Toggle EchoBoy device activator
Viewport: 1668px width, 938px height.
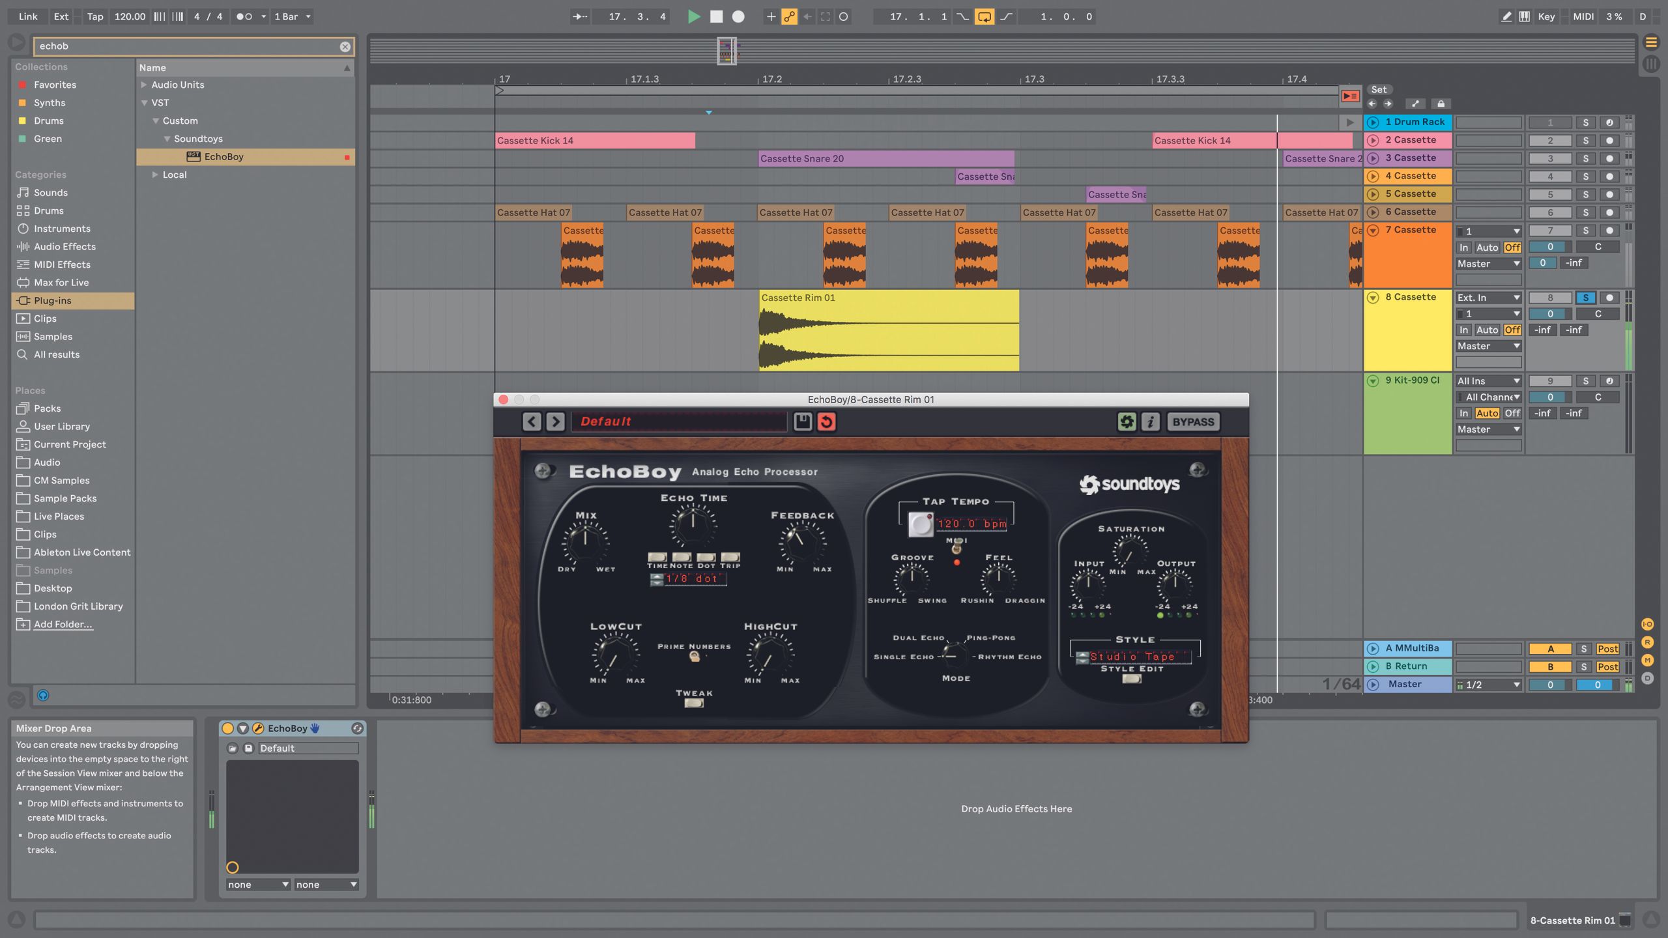pos(227,728)
